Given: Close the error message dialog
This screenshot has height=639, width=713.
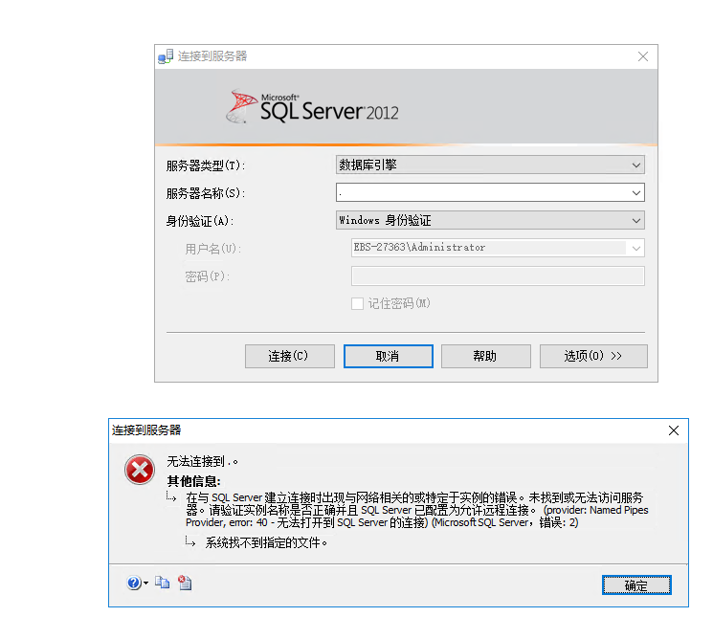Looking at the screenshot, I should point(673,430).
